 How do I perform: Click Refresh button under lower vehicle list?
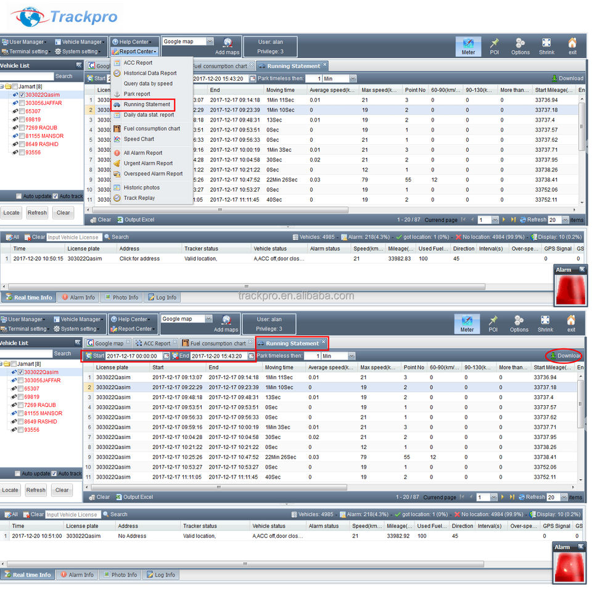click(36, 490)
